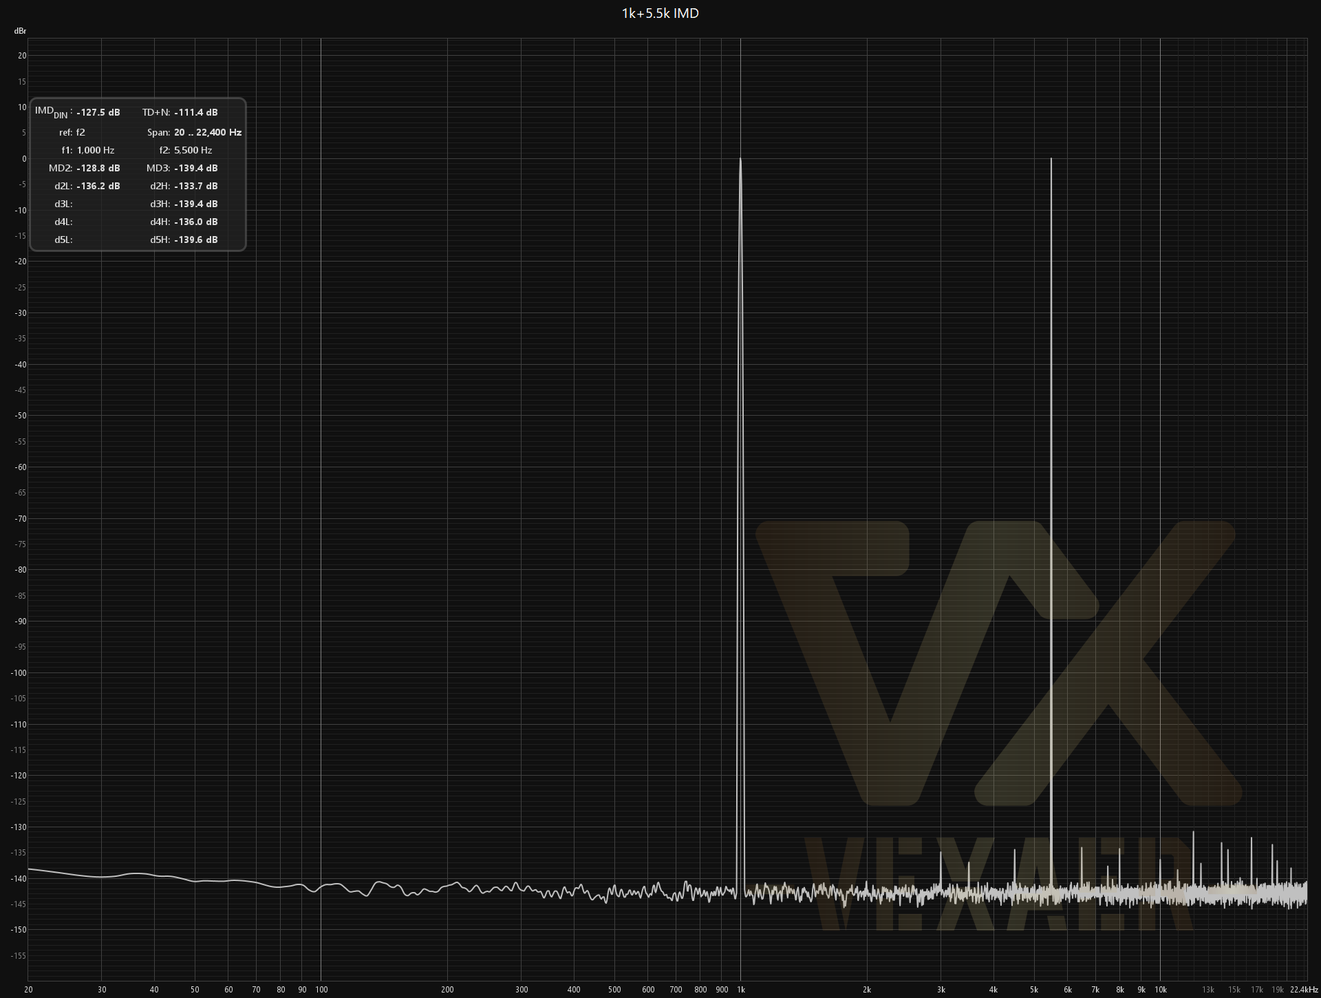Image resolution: width=1321 pixels, height=998 pixels.
Task: Click the Span value 20 .. 22,400 Hz
Action: [208, 132]
